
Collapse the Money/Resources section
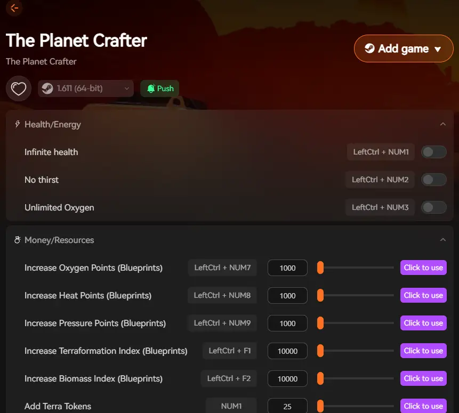point(442,239)
